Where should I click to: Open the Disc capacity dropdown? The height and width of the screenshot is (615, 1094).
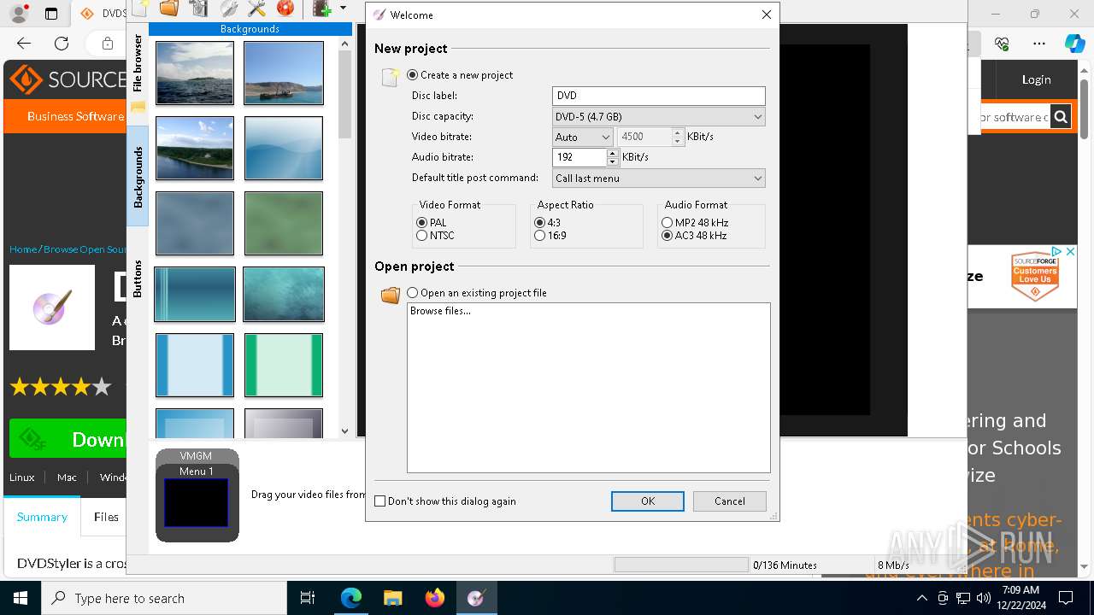click(659, 117)
